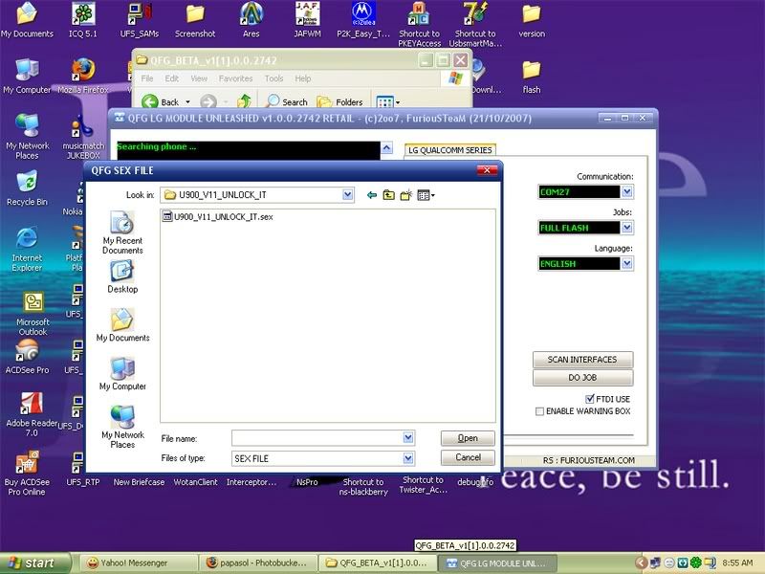
Task: Open My Computer in places bar
Action: pyautogui.click(x=122, y=374)
